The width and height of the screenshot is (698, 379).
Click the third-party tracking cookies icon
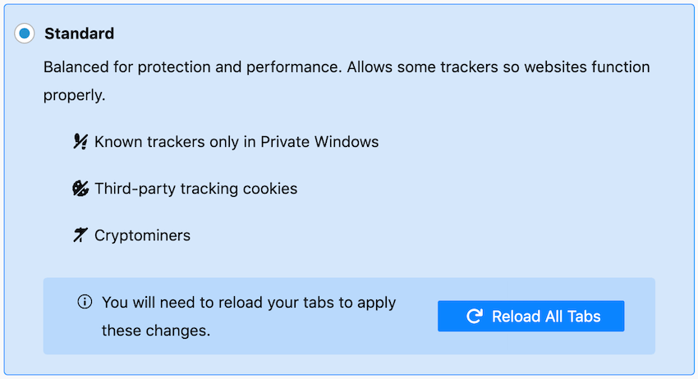click(80, 189)
